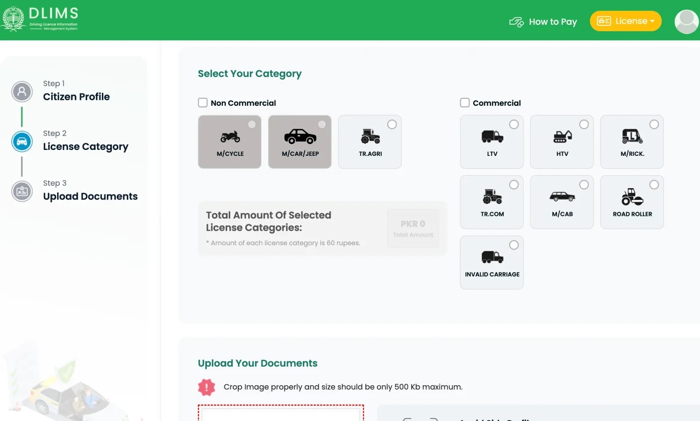Click the tractor icon in TR.AGRI
This screenshot has height=421, width=700.
click(370, 137)
